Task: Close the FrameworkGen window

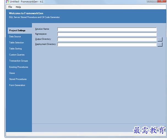Action: click(162, 1)
